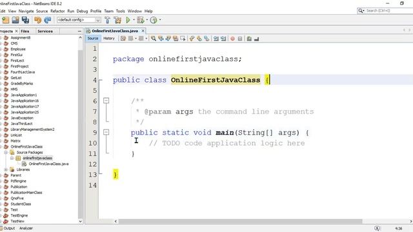The height and width of the screenshot is (232, 413).
Task: Close the Projects tab
Action: [16, 32]
